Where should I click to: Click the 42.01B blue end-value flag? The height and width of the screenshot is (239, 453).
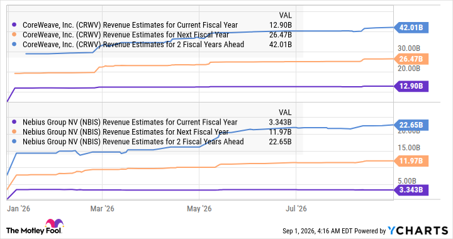(411, 28)
